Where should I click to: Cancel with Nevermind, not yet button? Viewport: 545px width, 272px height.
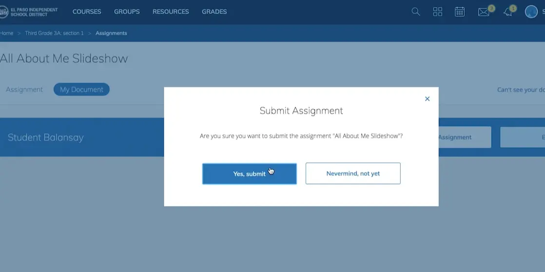point(353,174)
